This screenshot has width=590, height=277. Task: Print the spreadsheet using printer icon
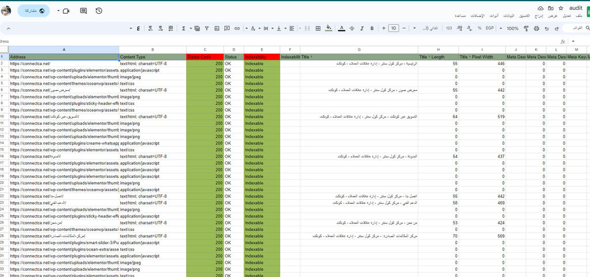pos(536,28)
